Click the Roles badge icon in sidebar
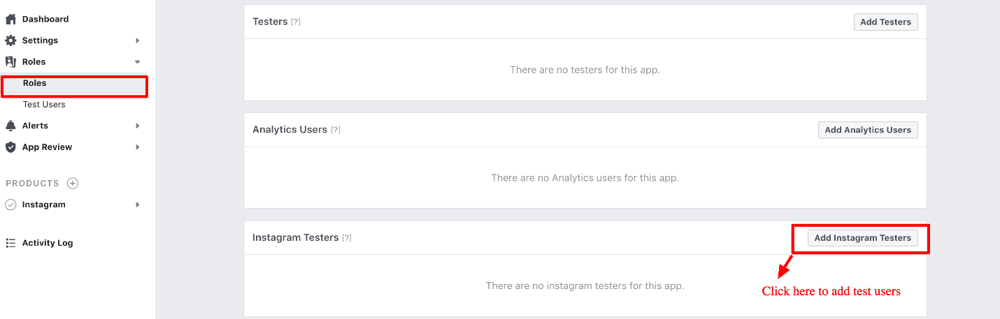The image size is (1000, 319). coord(10,62)
